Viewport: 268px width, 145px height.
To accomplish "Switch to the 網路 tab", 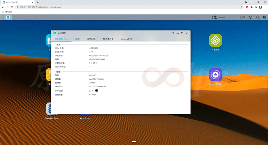I will coord(77,39).
